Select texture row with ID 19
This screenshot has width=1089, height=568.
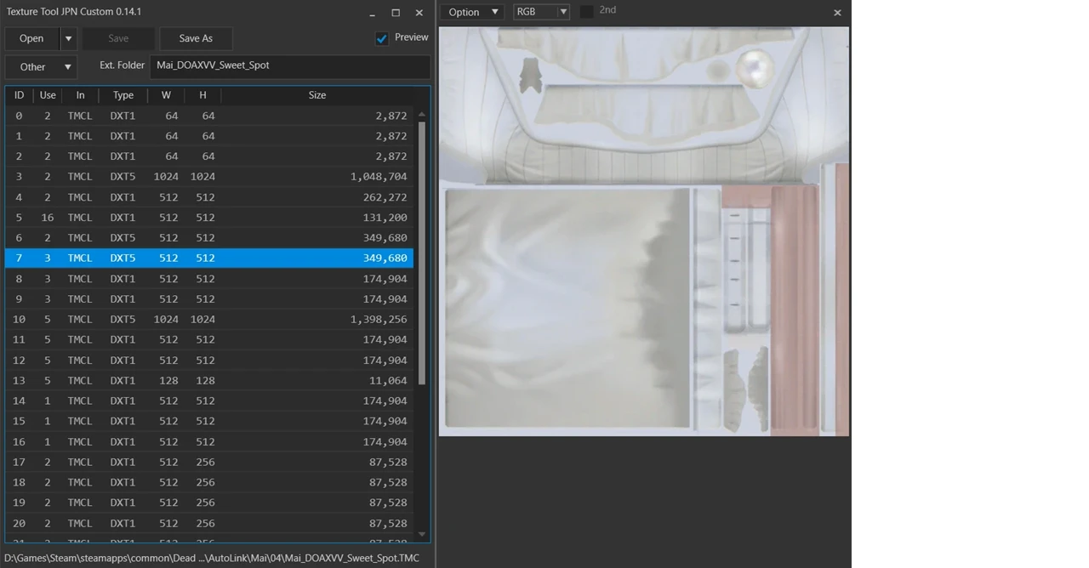click(209, 503)
